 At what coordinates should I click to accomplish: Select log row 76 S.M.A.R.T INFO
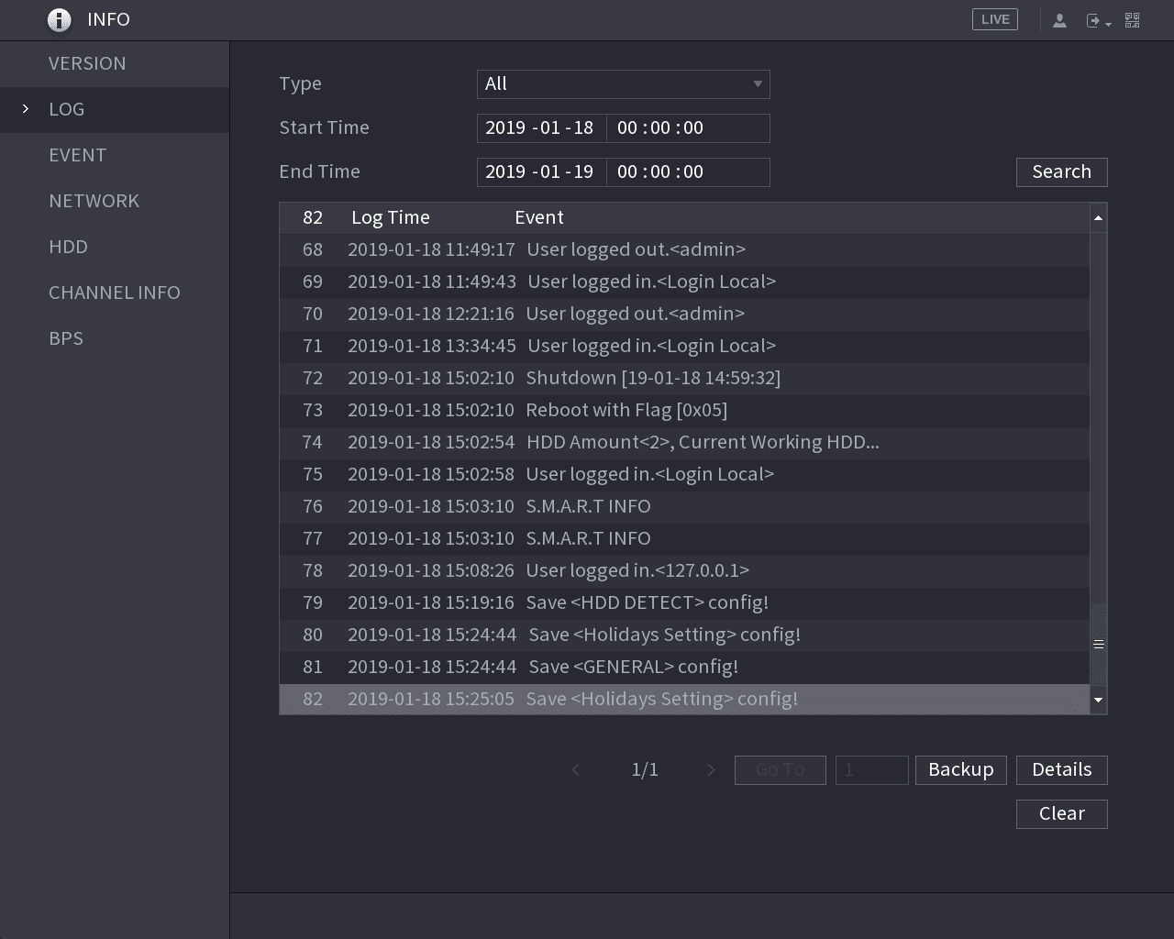[684, 507]
